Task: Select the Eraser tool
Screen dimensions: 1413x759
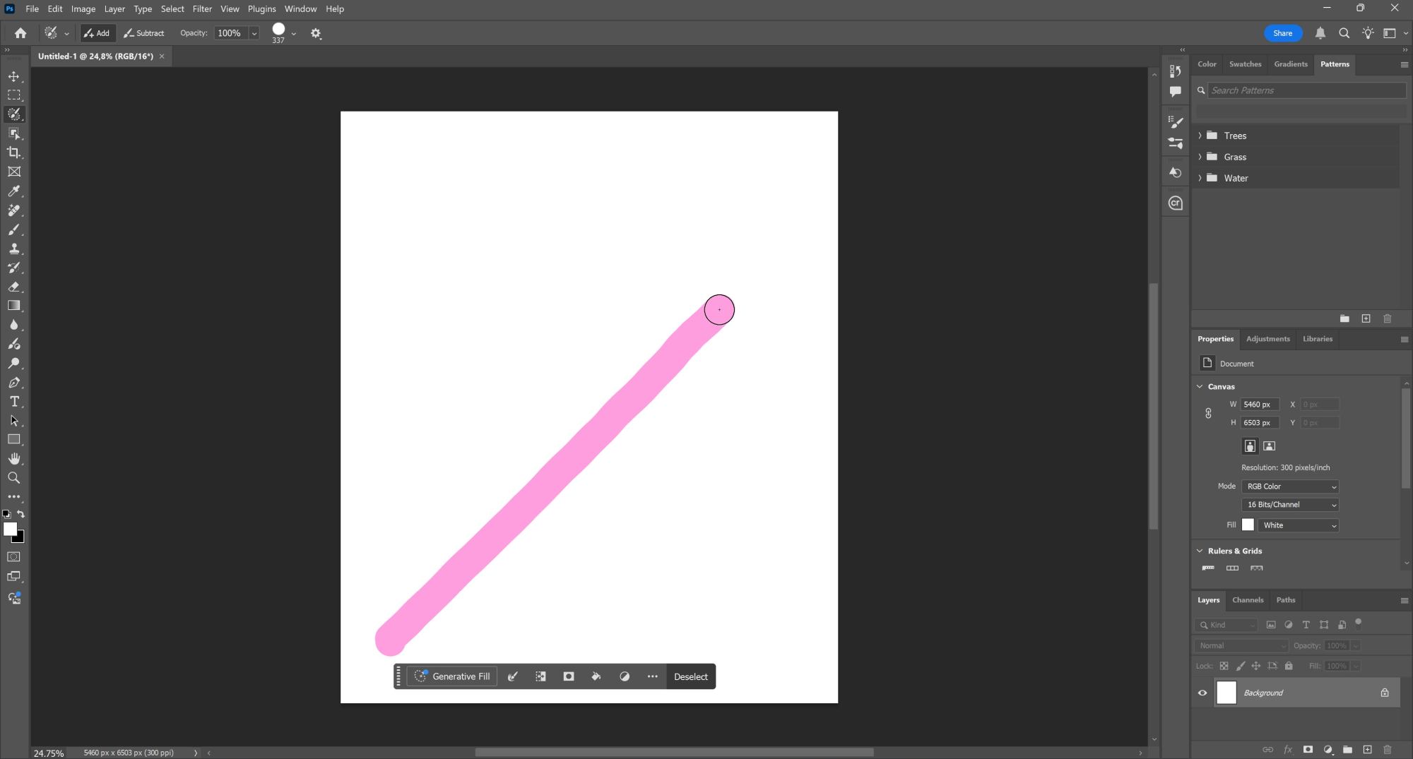Action: (14, 287)
